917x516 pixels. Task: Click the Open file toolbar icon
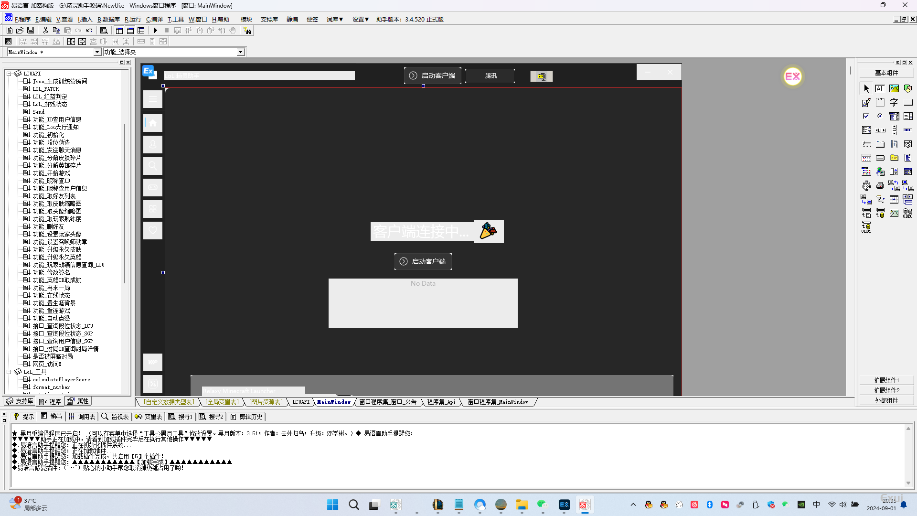tap(20, 30)
